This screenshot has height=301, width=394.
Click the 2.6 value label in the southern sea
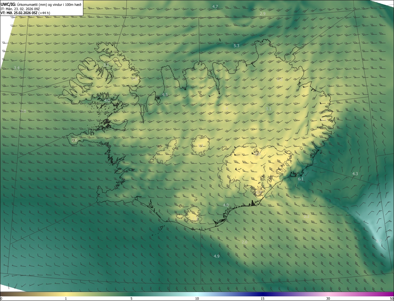point(244,242)
